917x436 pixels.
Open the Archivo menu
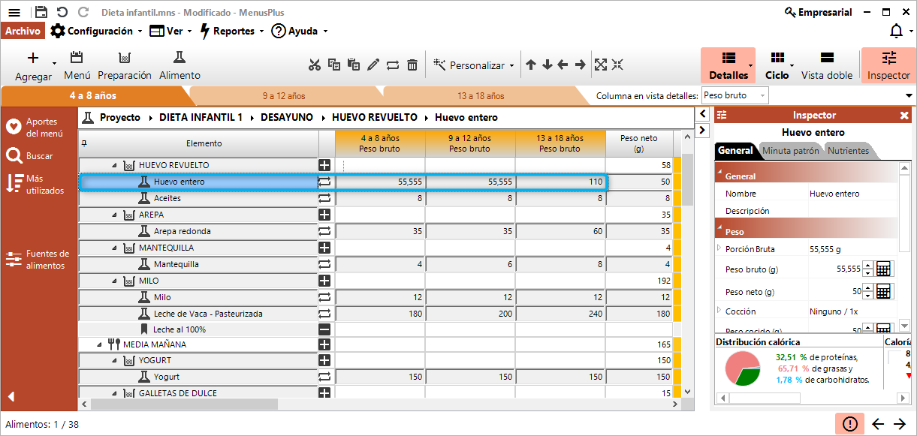[x=23, y=31]
